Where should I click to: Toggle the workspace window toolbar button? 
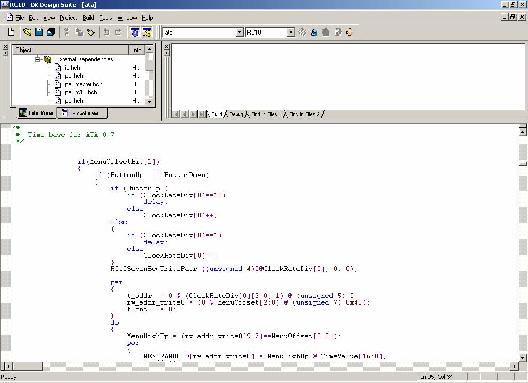pyautogui.click(x=147, y=33)
